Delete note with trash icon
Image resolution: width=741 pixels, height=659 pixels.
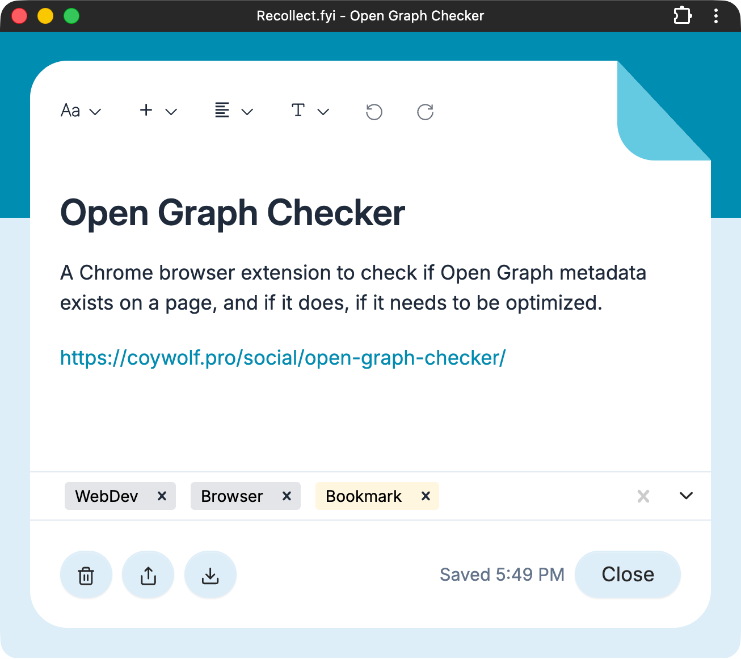(x=86, y=575)
